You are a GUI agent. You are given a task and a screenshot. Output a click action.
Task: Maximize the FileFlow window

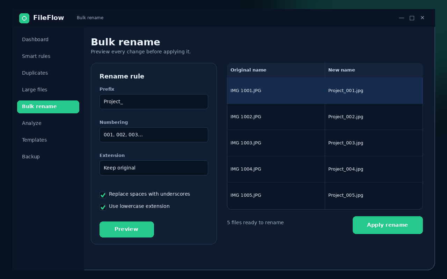412,18
